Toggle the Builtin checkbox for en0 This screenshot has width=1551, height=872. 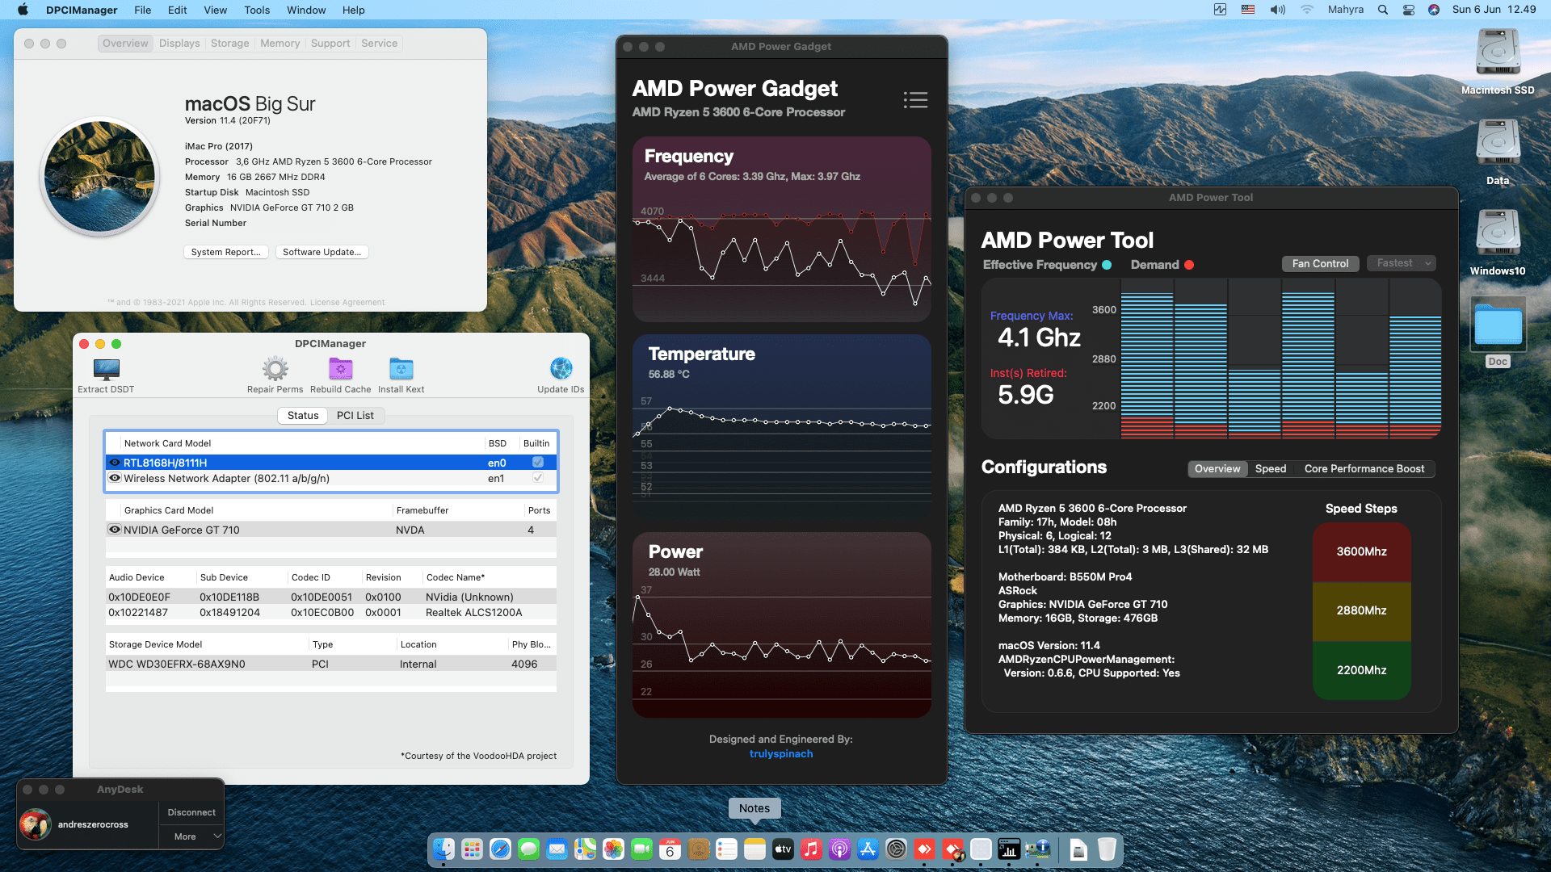coord(538,462)
